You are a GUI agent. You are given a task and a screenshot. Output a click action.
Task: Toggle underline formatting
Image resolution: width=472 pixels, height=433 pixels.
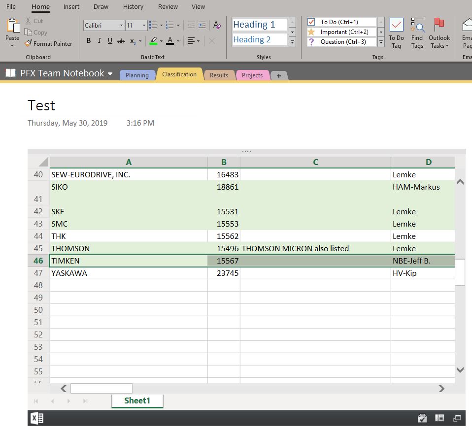point(110,40)
